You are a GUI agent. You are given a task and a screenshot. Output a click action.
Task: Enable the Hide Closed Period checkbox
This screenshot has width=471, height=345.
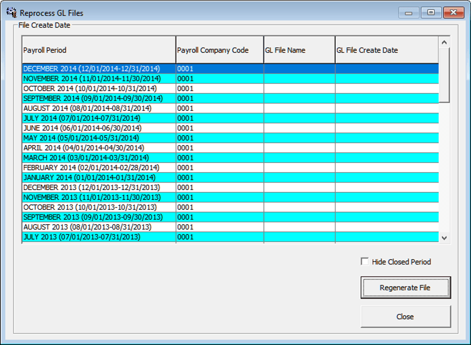pos(365,261)
